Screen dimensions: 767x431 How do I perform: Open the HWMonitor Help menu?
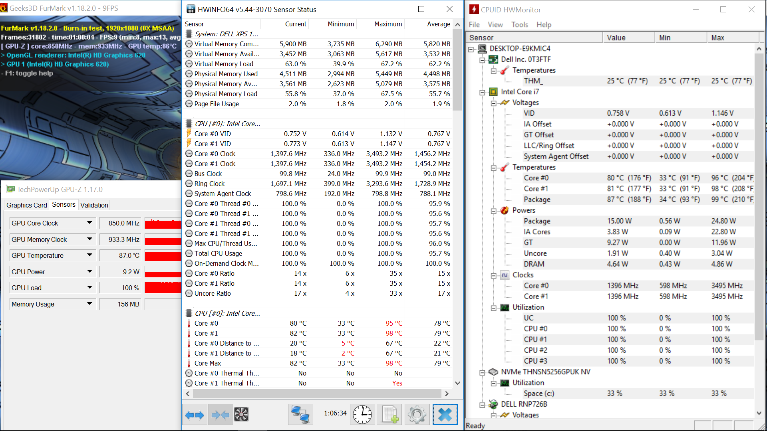544,25
